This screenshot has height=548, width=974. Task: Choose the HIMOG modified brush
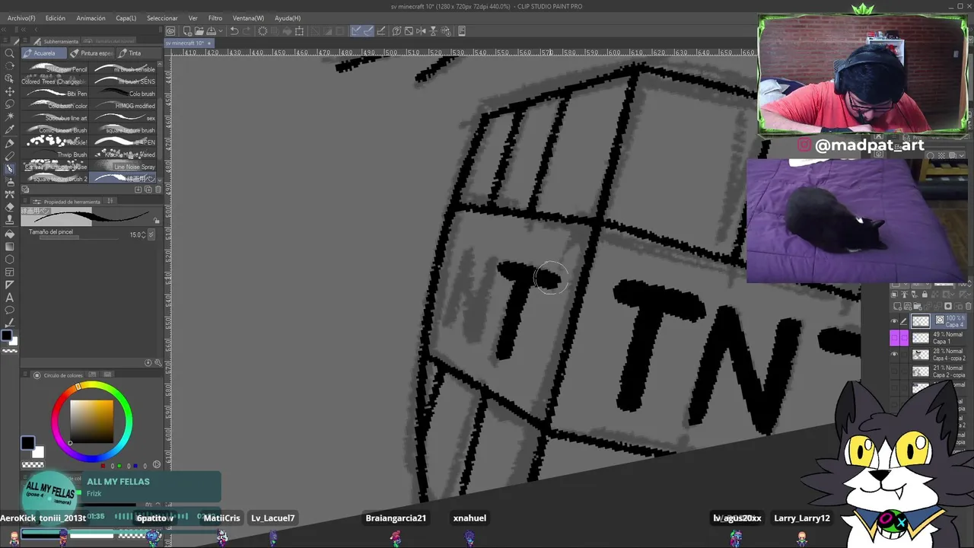coord(123,106)
